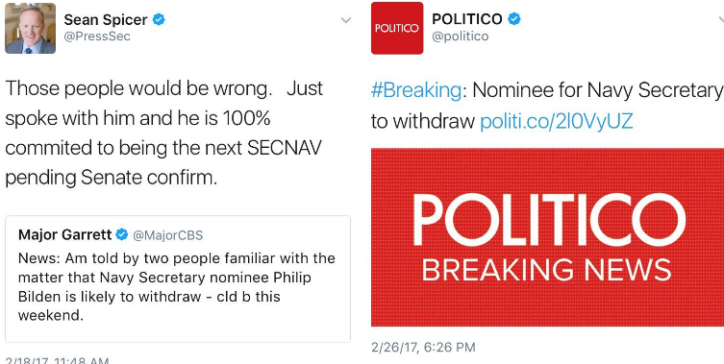Open the @MajorCBS handle
Screen dimensions: 724x364
tap(167, 235)
